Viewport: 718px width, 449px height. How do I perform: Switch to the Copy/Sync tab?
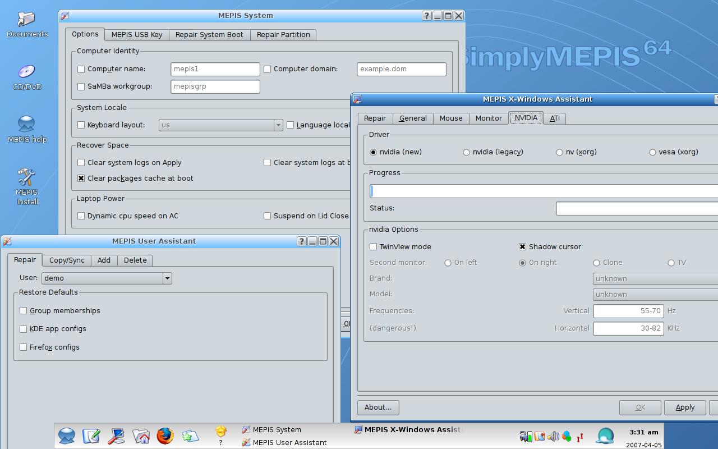click(67, 260)
